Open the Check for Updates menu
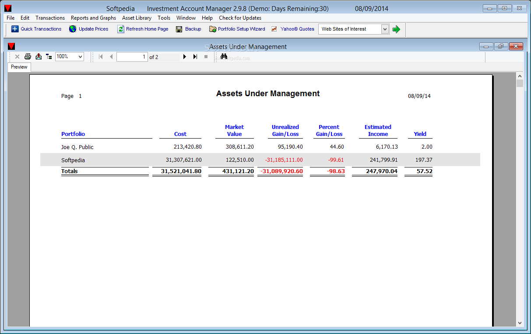 coord(240,18)
